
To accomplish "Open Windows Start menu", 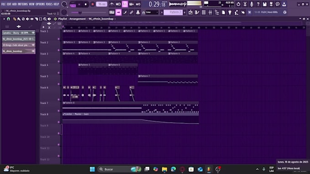I will click(92, 169).
